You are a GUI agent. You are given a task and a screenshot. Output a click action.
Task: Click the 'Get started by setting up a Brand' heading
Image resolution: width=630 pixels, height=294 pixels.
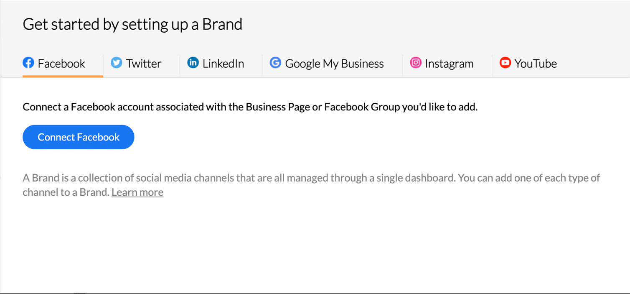click(132, 24)
